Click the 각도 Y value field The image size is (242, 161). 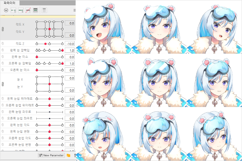tap(70, 35)
